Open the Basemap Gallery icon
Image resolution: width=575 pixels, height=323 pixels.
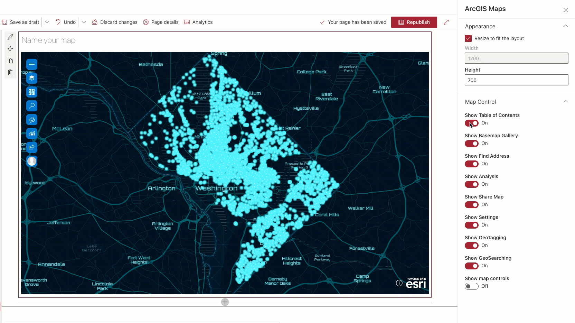coord(31,92)
